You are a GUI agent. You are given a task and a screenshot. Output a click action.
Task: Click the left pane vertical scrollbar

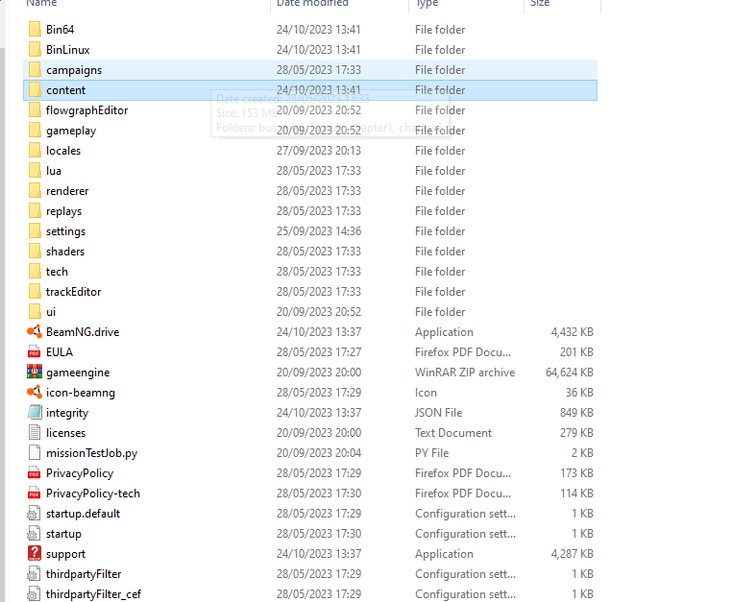[2, 325]
